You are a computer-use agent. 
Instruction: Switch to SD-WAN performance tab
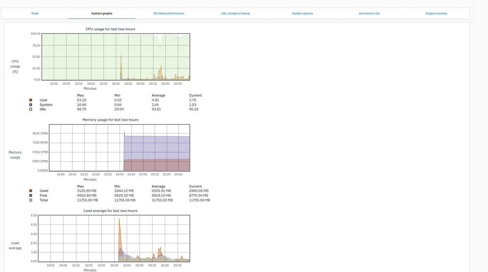coord(169,13)
